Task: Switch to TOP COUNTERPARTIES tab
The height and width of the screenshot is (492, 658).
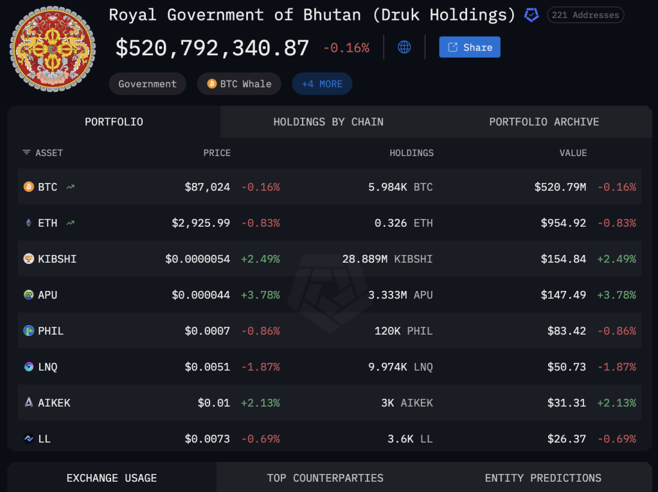Action: click(325, 478)
